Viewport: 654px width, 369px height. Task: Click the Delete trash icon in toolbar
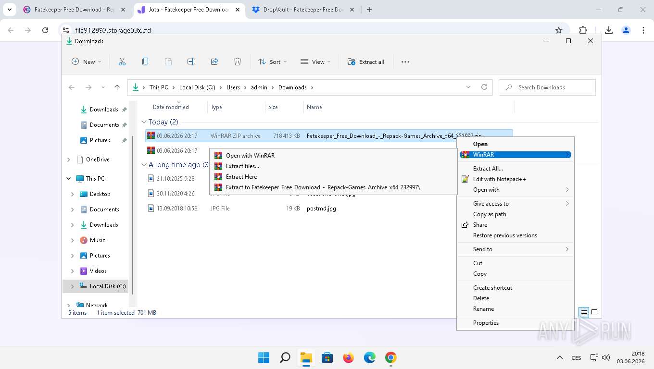[x=238, y=61]
